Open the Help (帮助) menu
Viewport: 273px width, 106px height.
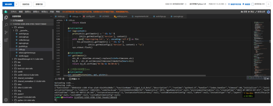pyautogui.click(x=58, y=12)
